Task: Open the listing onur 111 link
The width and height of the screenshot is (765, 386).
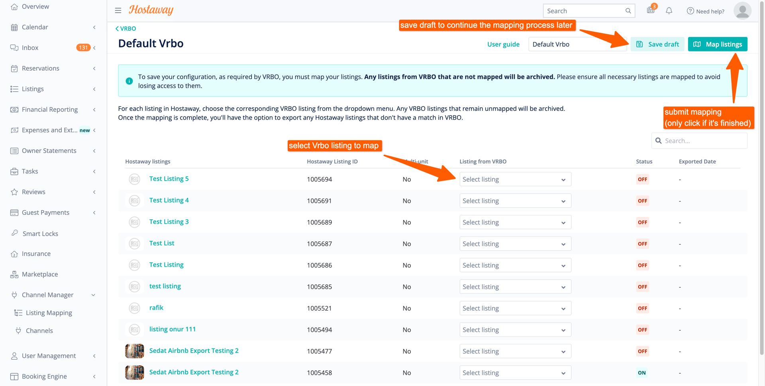Action: tap(173, 329)
